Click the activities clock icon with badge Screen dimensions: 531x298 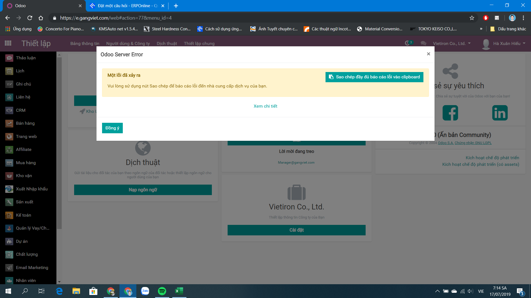[408, 43]
